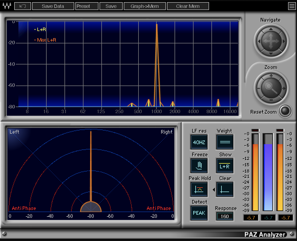297x241 pixels.
Task: Click the Reset Zoom round button
Action: click(x=285, y=111)
